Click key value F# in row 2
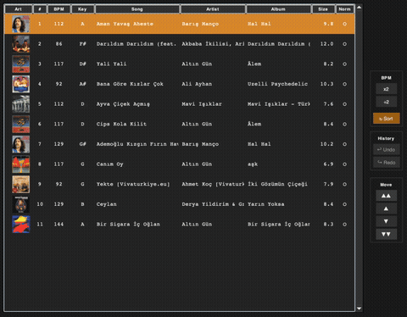Screen dimensions: 407x317 pyautogui.click(x=82, y=44)
